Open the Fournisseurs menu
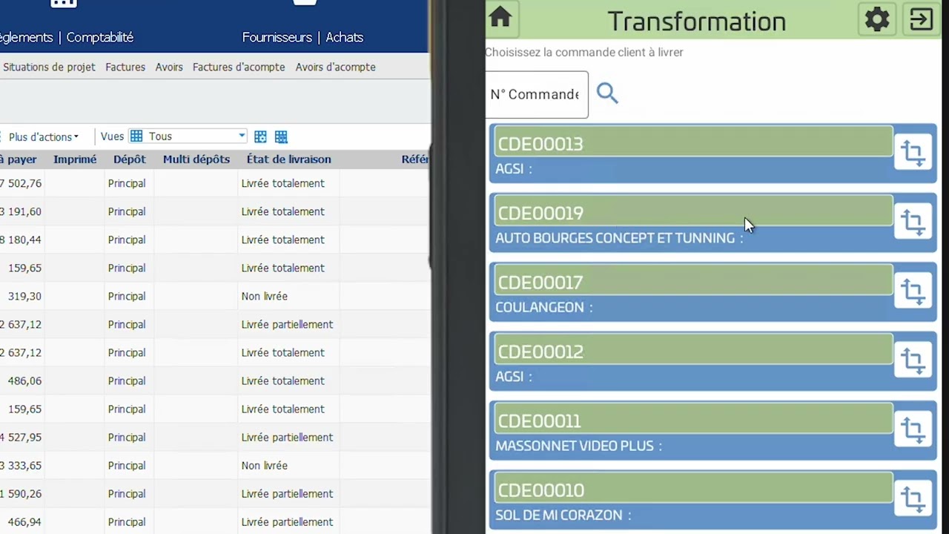This screenshot has width=949, height=534. 277,37
